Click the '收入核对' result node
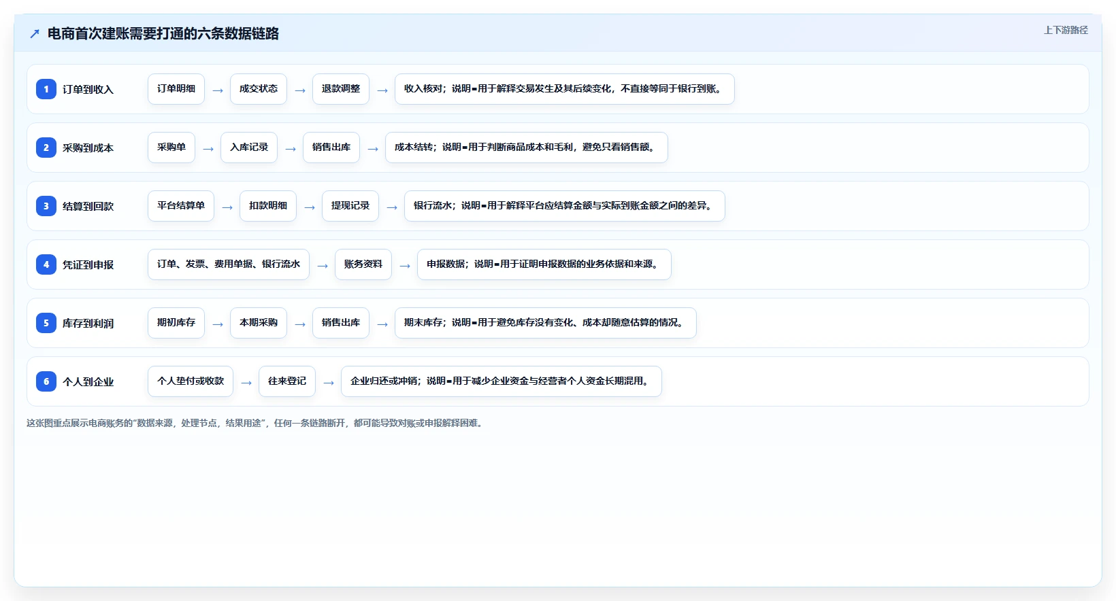Image resolution: width=1116 pixels, height=601 pixels. 565,89
